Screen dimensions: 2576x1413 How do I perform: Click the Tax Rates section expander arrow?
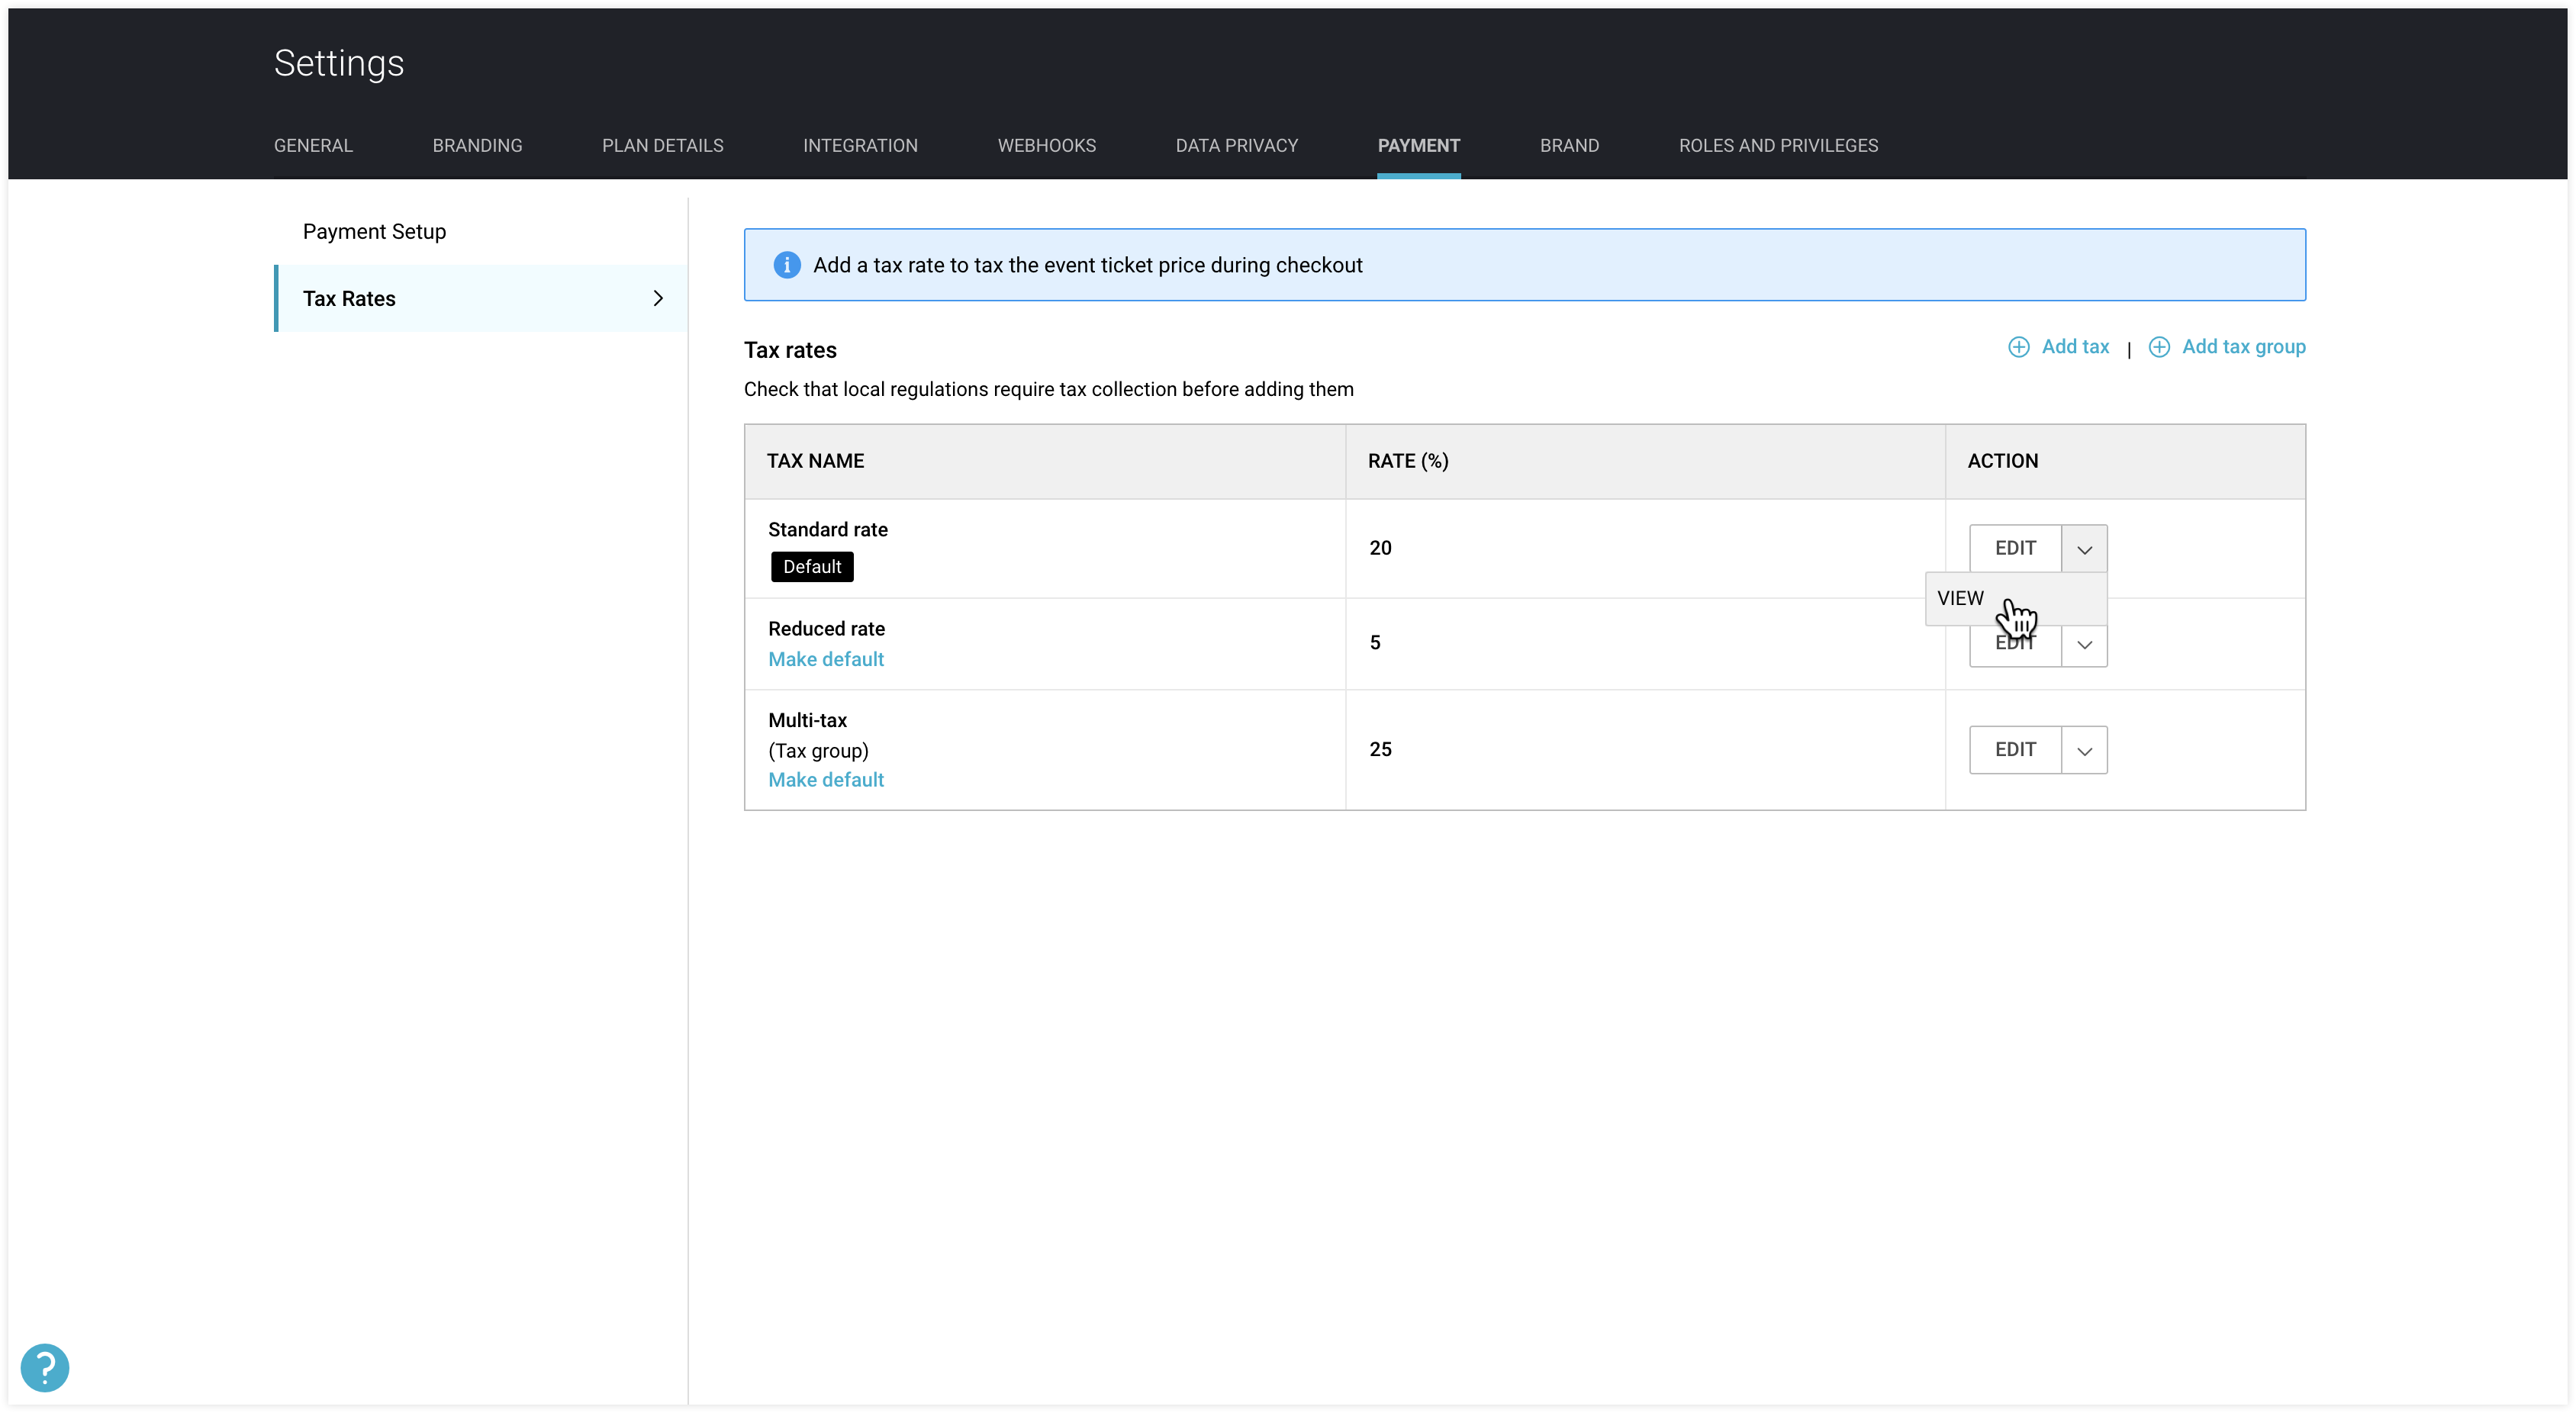[x=658, y=298]
